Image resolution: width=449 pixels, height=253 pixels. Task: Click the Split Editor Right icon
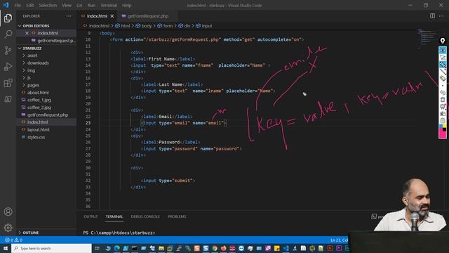click(x=432, y=16)
